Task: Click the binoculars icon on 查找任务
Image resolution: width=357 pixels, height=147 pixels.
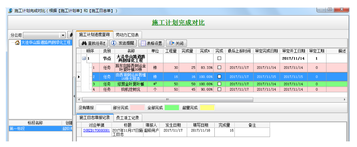Action: click(84, 43)
